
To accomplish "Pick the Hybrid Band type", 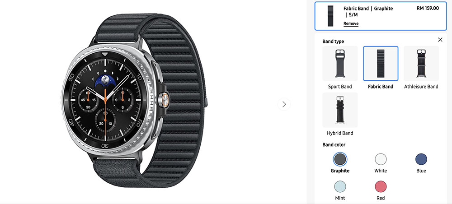I will [340, 110].
